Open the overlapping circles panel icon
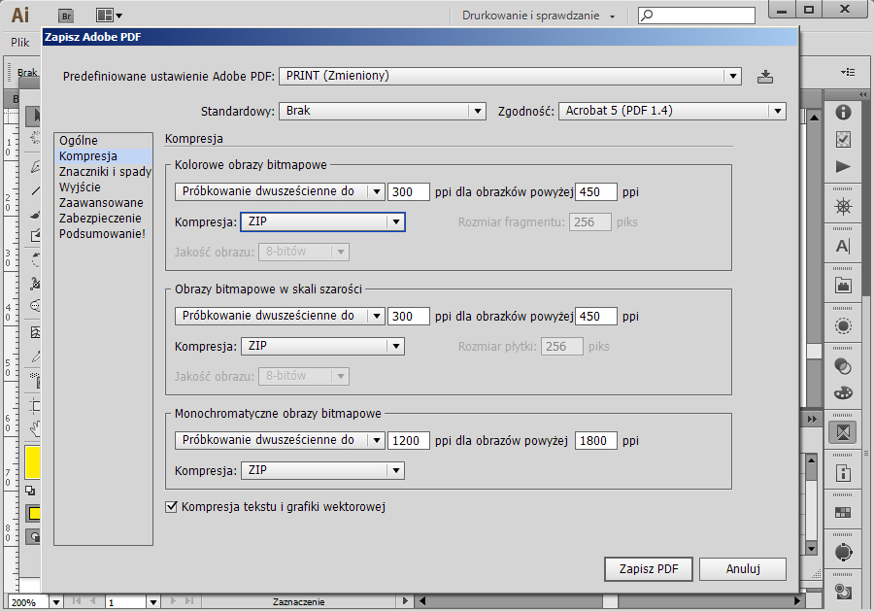 (x=843, y=365)
